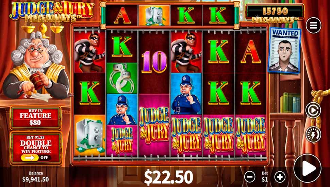Click the red A symbol on the last reel
The image size is (330, 187).
(x=251, y=52)
